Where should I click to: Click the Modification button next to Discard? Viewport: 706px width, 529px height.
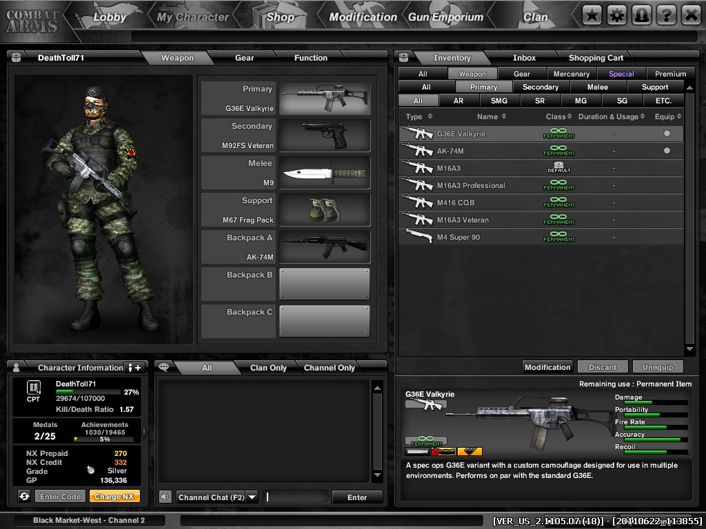(x=547, y=367)
